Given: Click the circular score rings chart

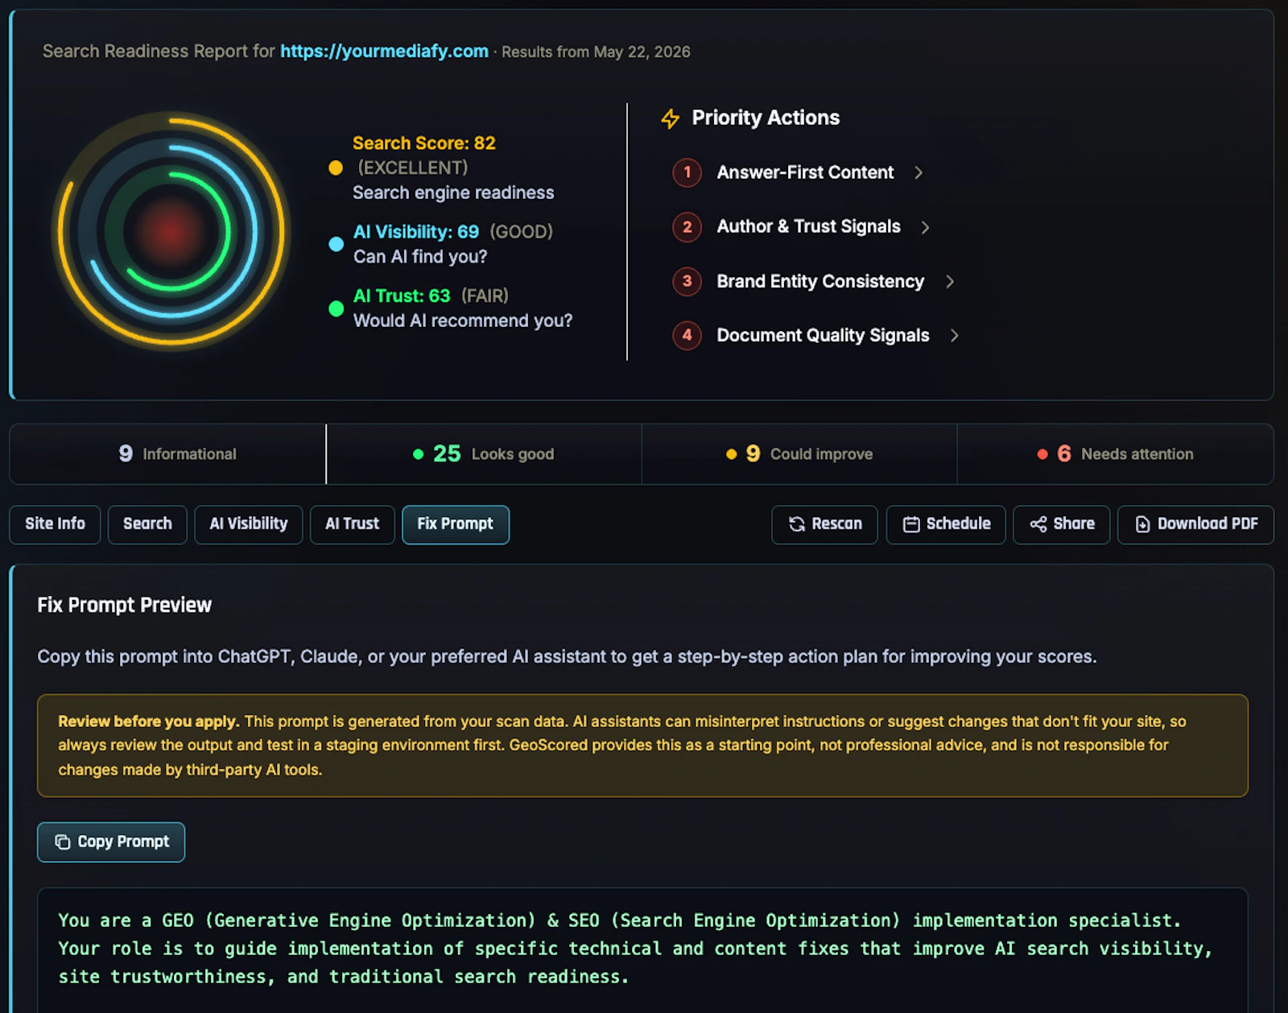Looking at the screenshot, I should 171,232.
